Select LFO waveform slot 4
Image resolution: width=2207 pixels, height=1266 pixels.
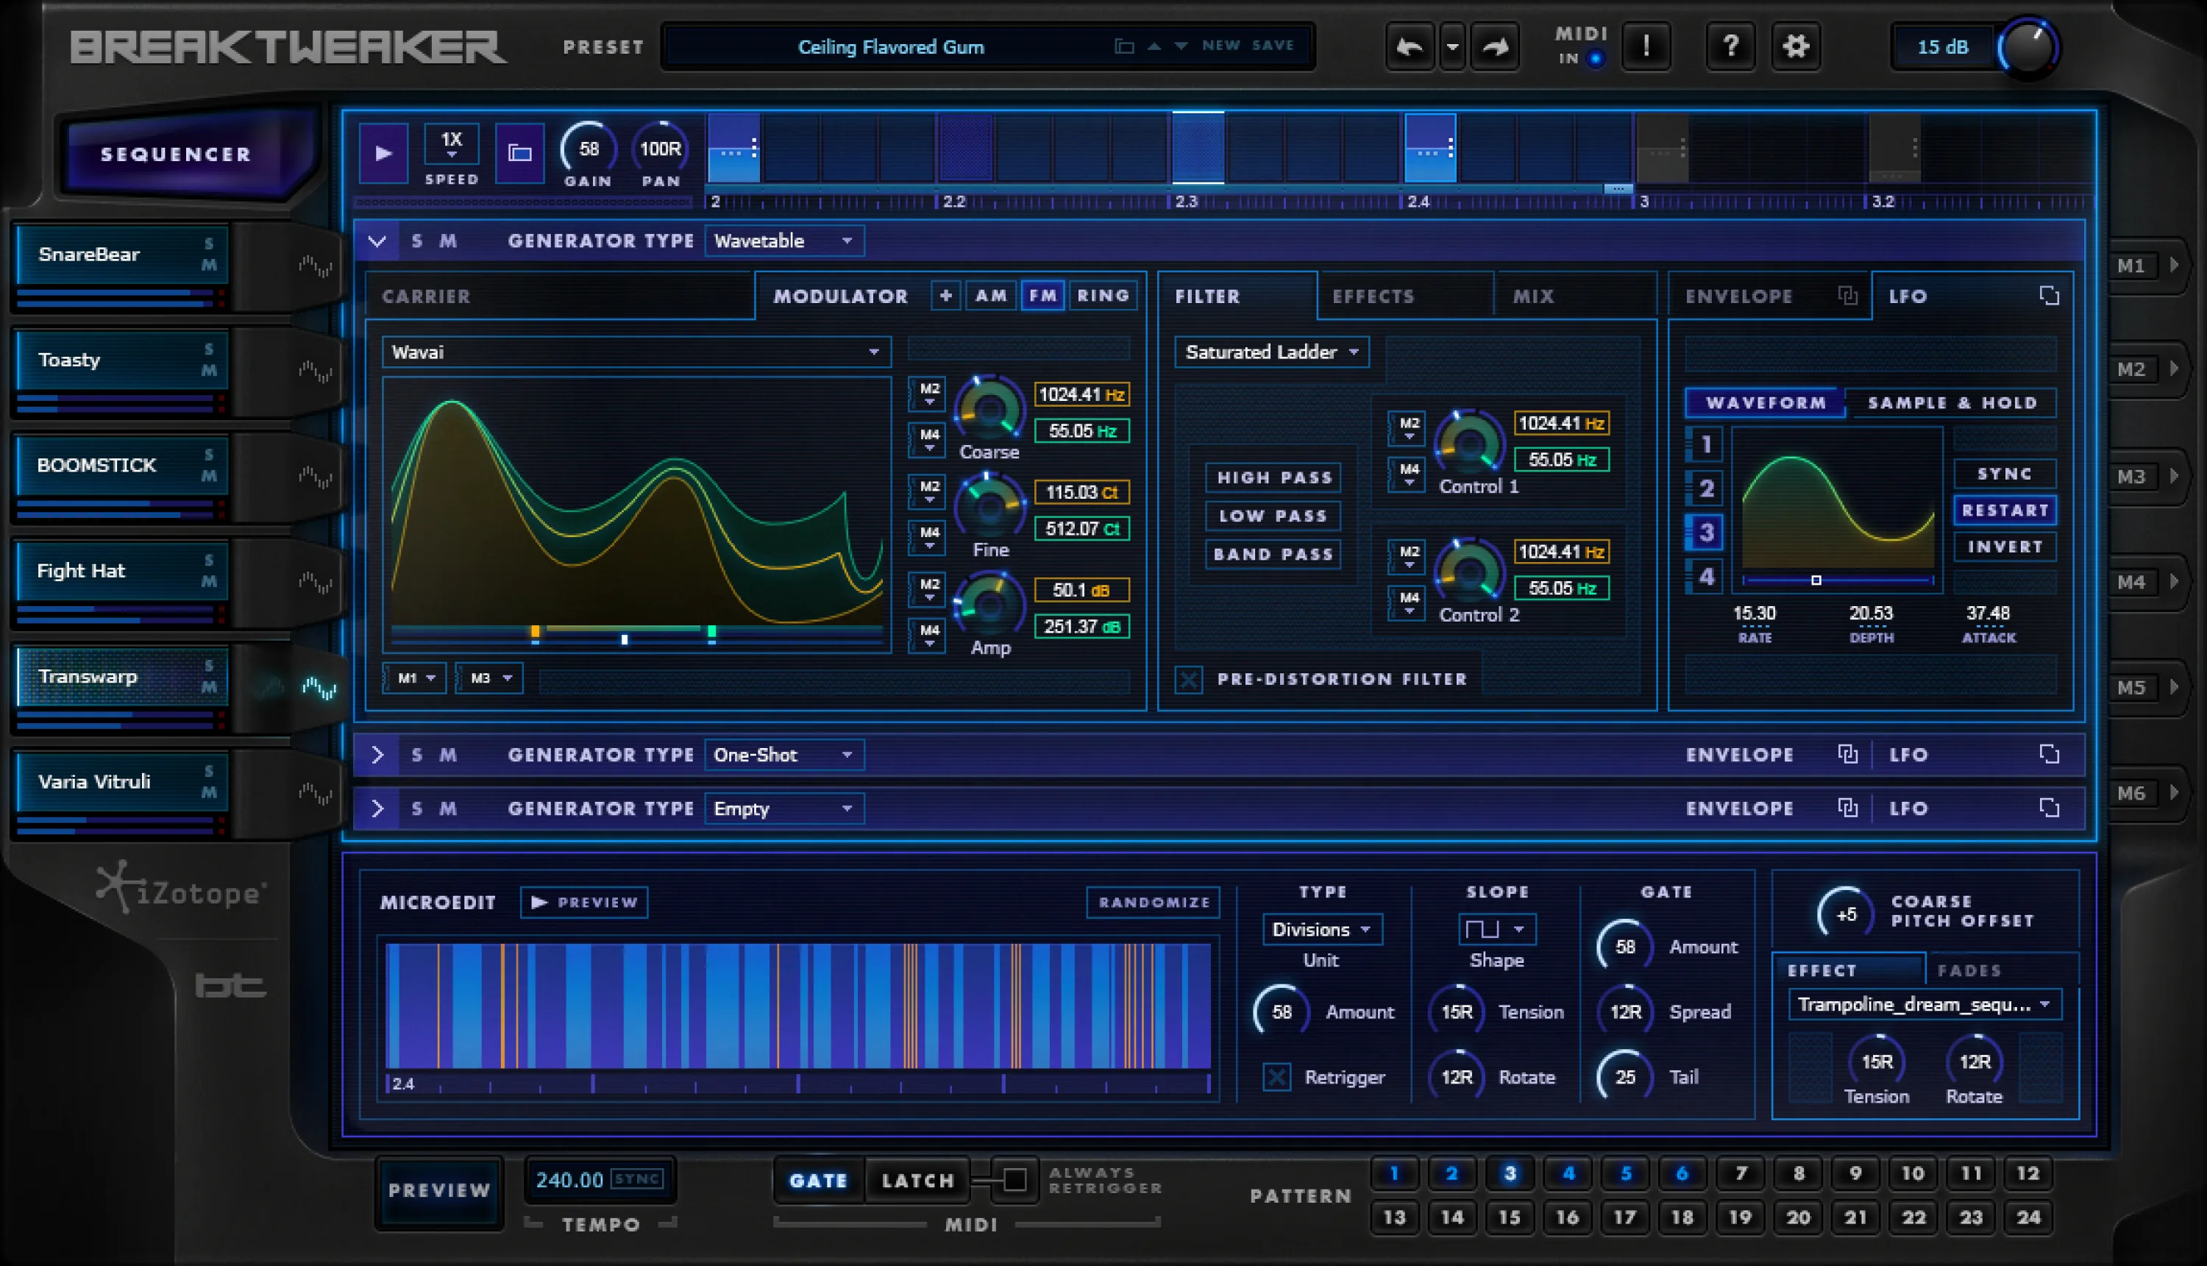tap(1705, 577)
